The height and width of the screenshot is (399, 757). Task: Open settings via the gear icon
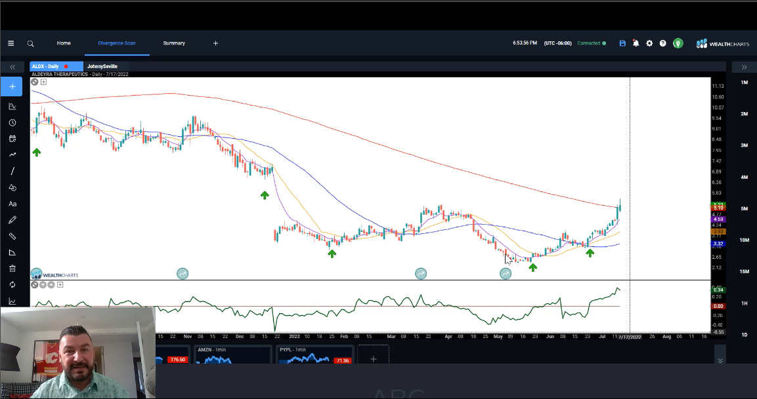(x=649, y=43)
